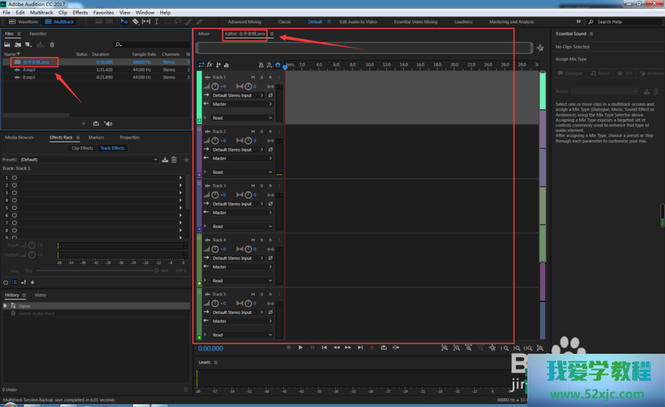
Task: Toggle snapping magnet icon in the editor
Action: (x=278, y=65)
